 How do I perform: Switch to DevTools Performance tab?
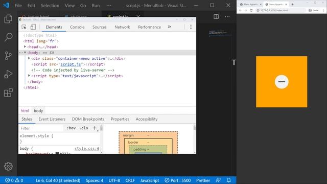point(149,27)
